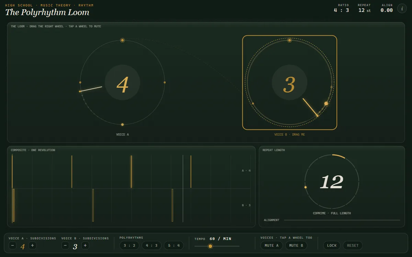412x257 pixels.
Task: Decrease Voice B subdivisions with minus
Action: click(65, 245)
